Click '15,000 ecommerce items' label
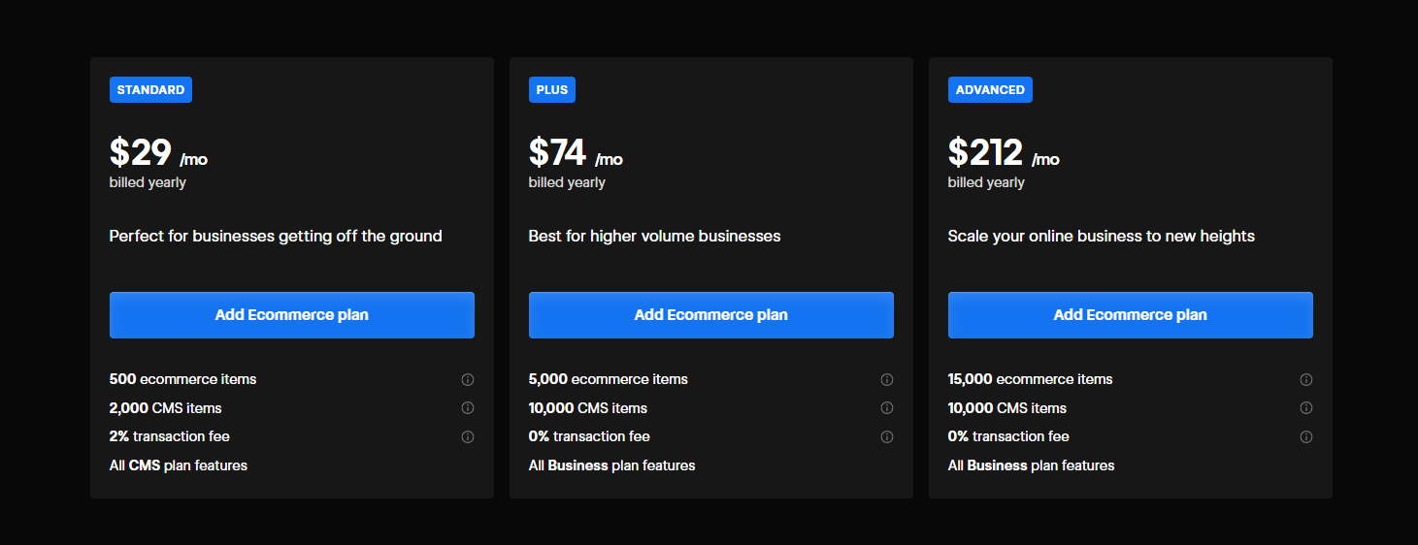 1031,379
